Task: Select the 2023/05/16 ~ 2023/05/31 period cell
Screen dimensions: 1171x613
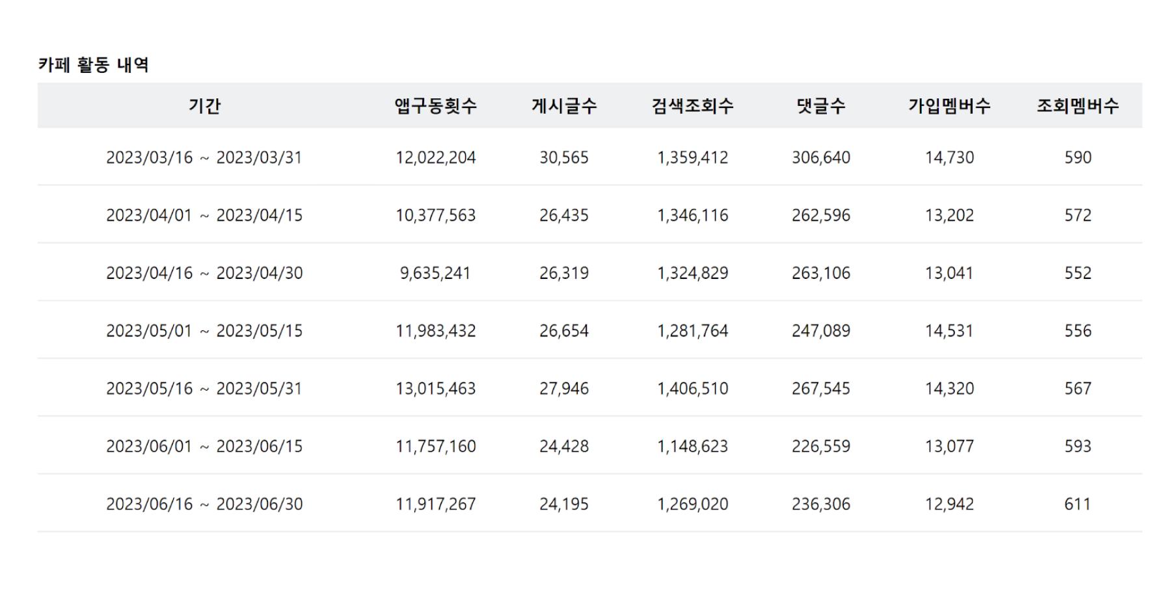Action: pyautogui.click(x=204, y=389)
